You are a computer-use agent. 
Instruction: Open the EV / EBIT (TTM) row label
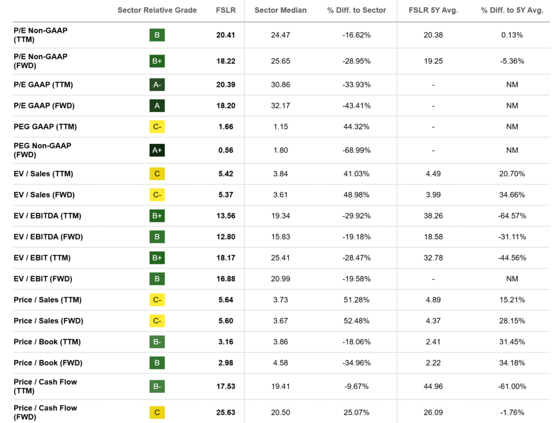pos(42,258)
